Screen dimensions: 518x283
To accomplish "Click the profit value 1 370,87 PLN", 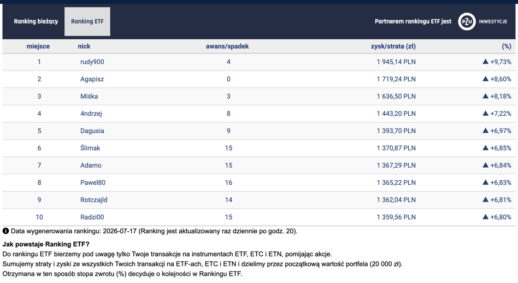I will 396,148.
